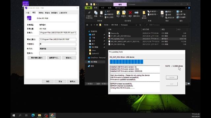The height and width of the screenshot is (118, 211).
Task: Switch to the General tab in Properties
Action: (x=28, y=13)
